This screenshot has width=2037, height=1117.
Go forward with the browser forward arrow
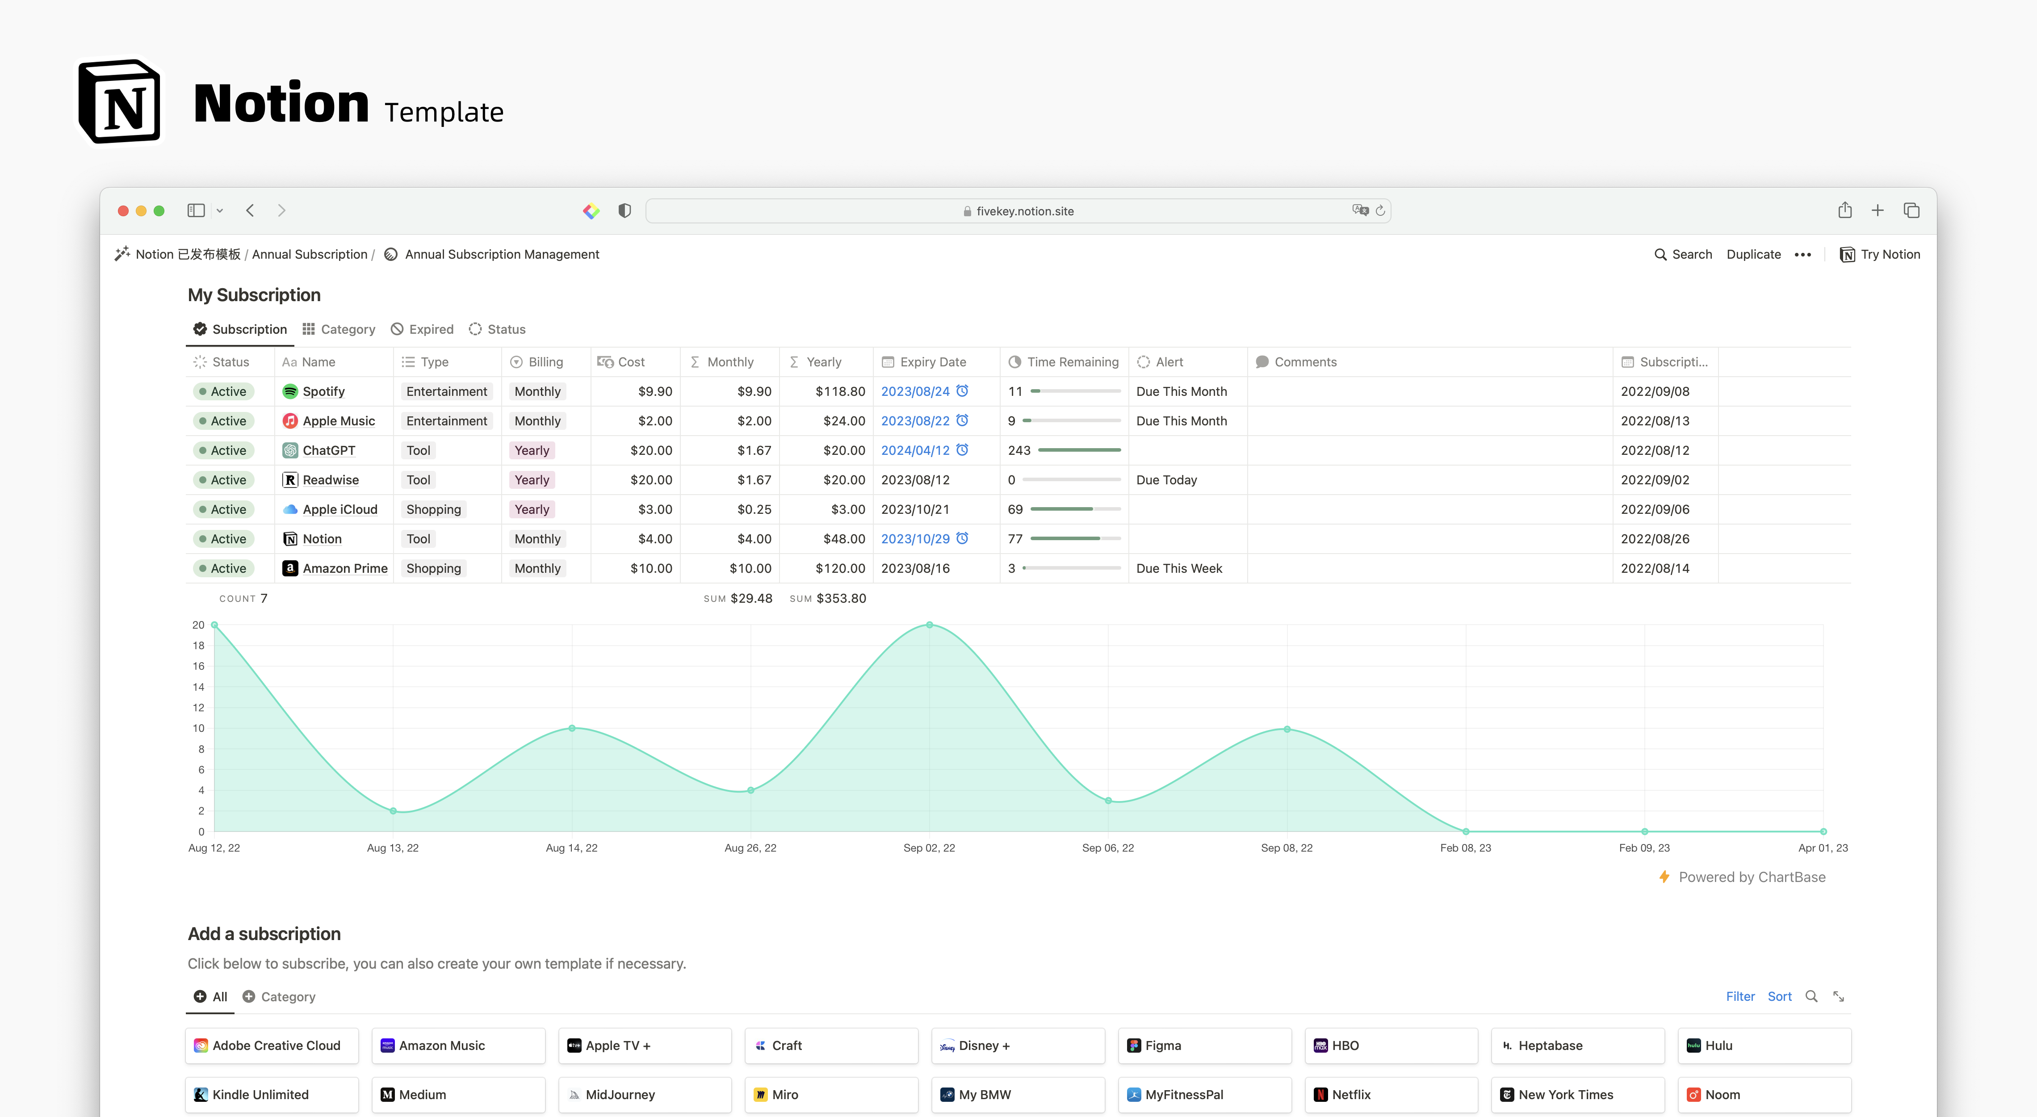tap(281, 210)
